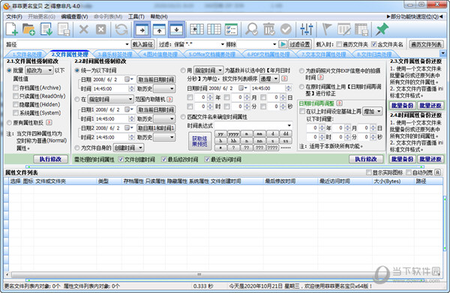This screenshot has height=293, width=450.
Task: Click the table edit pencil icon
Action: coord(344,29)
